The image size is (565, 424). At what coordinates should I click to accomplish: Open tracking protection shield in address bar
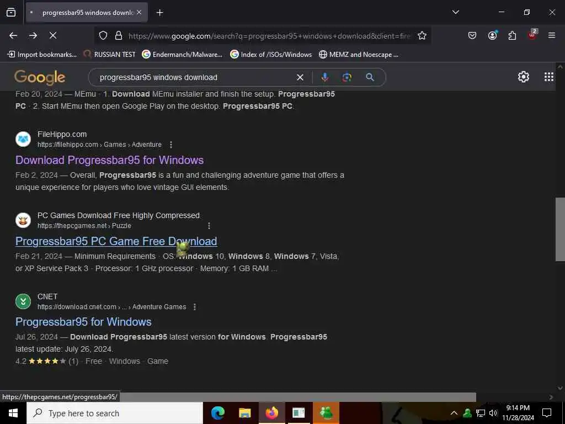point(103,36)
